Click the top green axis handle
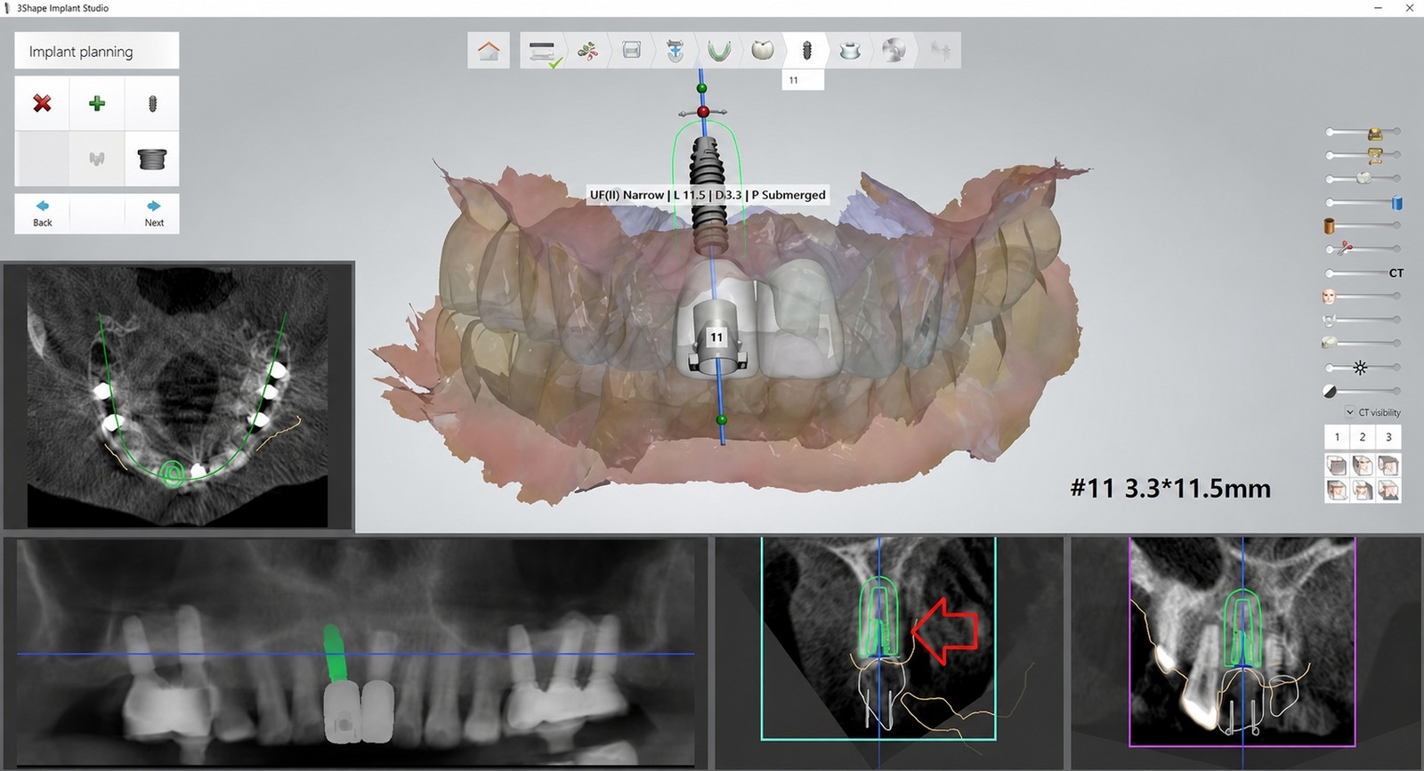 pyautogui.click(x=701, y=88)
